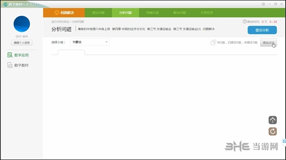Click the scroll-to-top arrow icon

pos(273,120)
